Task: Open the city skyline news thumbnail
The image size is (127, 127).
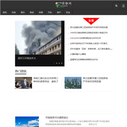Action: [73, 83]
